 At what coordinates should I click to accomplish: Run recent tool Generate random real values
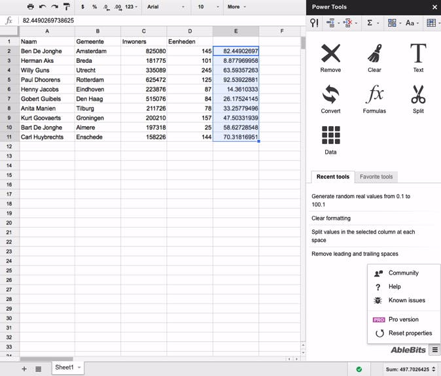(x=361, y=200)
